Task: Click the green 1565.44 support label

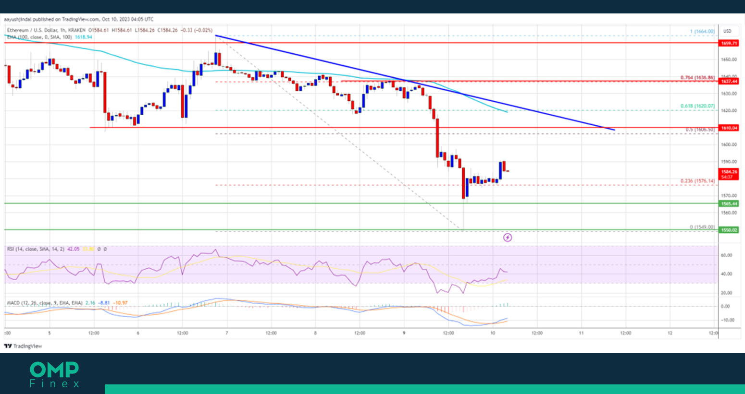Action: tap(729, 203)
